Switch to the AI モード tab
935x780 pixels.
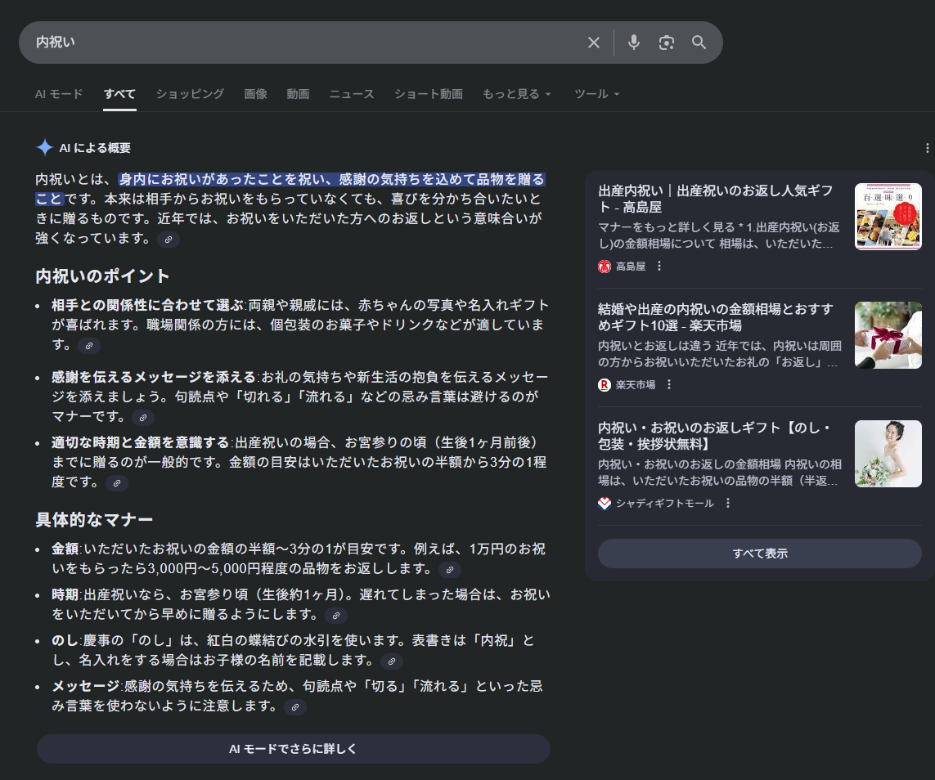59,94
